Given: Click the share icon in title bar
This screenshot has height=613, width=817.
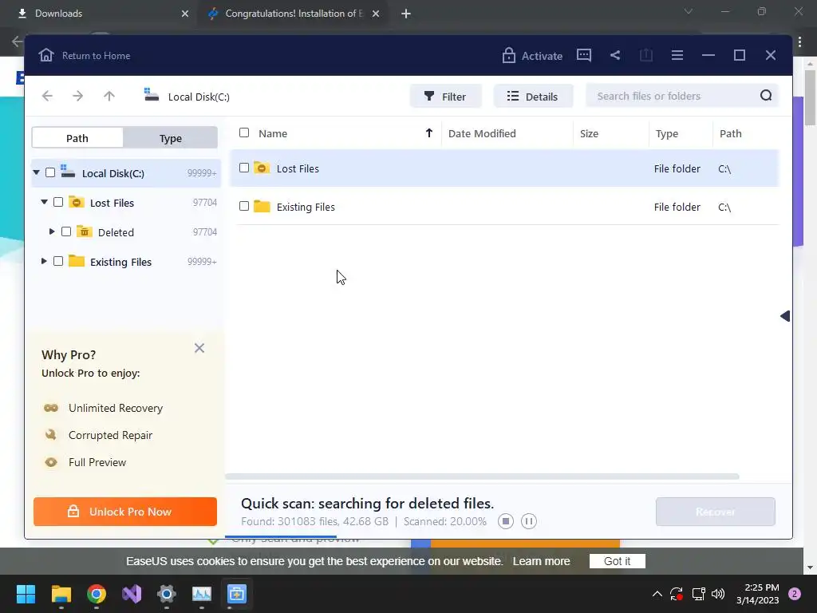Looking at the screenshot, I should pyautogui.click(x=615, y=55).
